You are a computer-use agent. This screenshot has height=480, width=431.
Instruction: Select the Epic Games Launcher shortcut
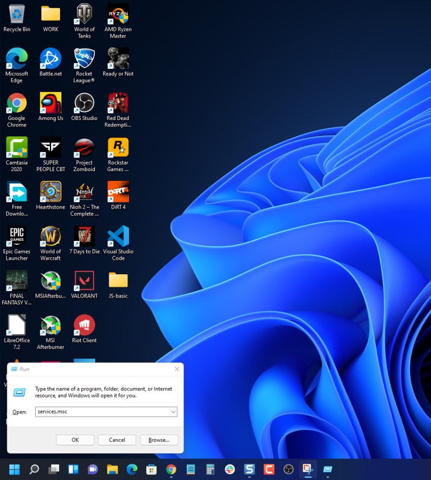point(17,243)
